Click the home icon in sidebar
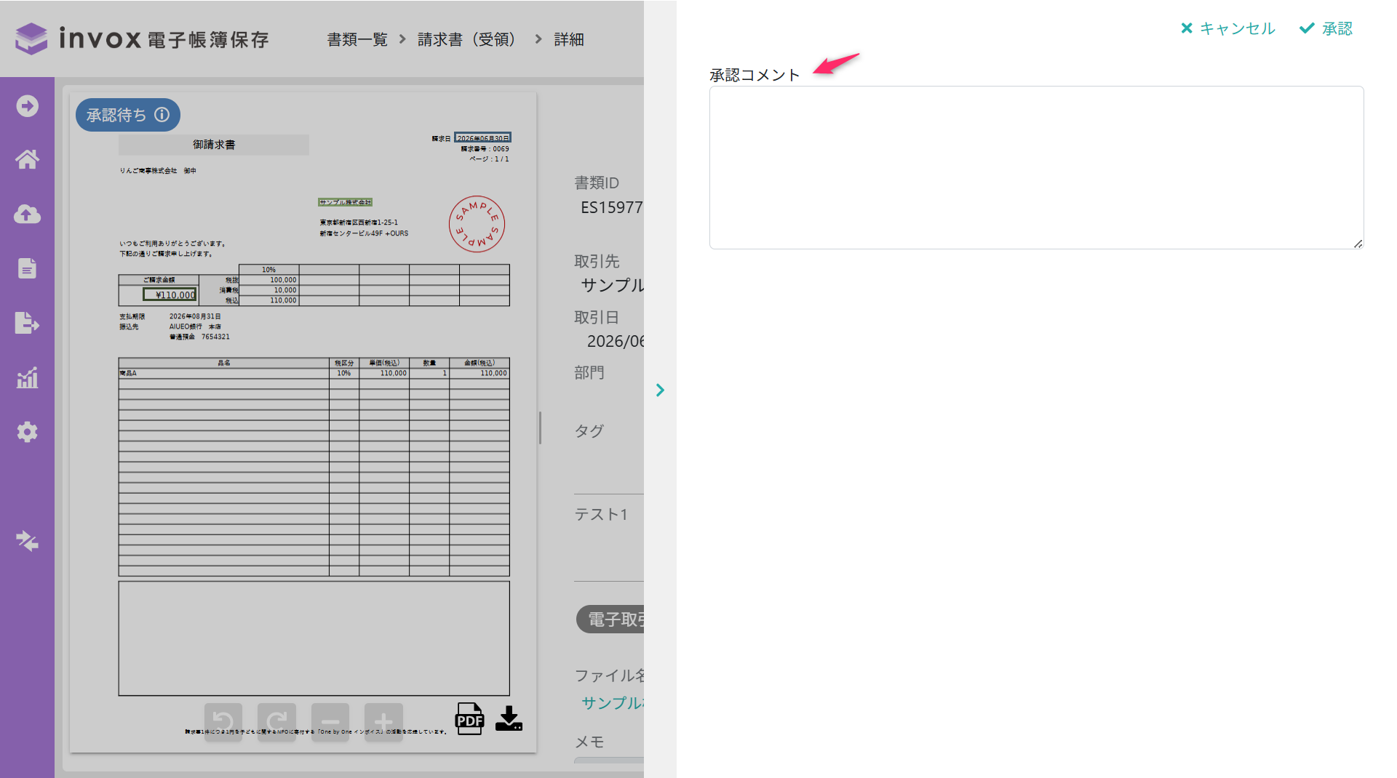Image resolution: width=1397 pixels, height=778 pixels. 27,159
